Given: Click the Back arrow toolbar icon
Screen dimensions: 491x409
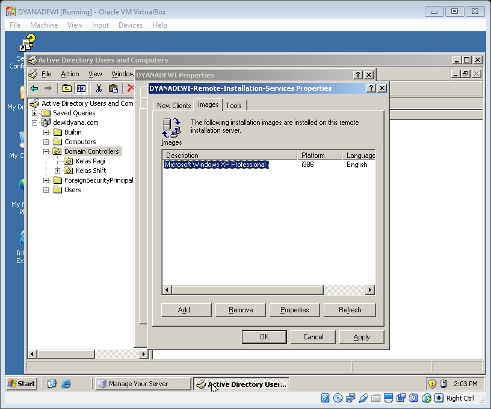Looking at the screenshot, I should [x=34, y=88].
